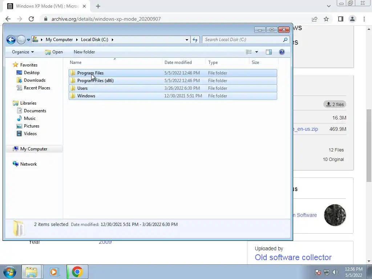Open Explorer help (question mark)
Viewport: 372px width, 279px height.
coord(282,52)
